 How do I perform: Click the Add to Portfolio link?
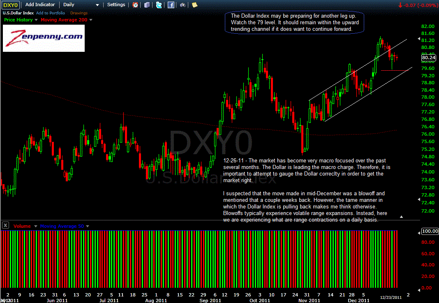[51, 13]
